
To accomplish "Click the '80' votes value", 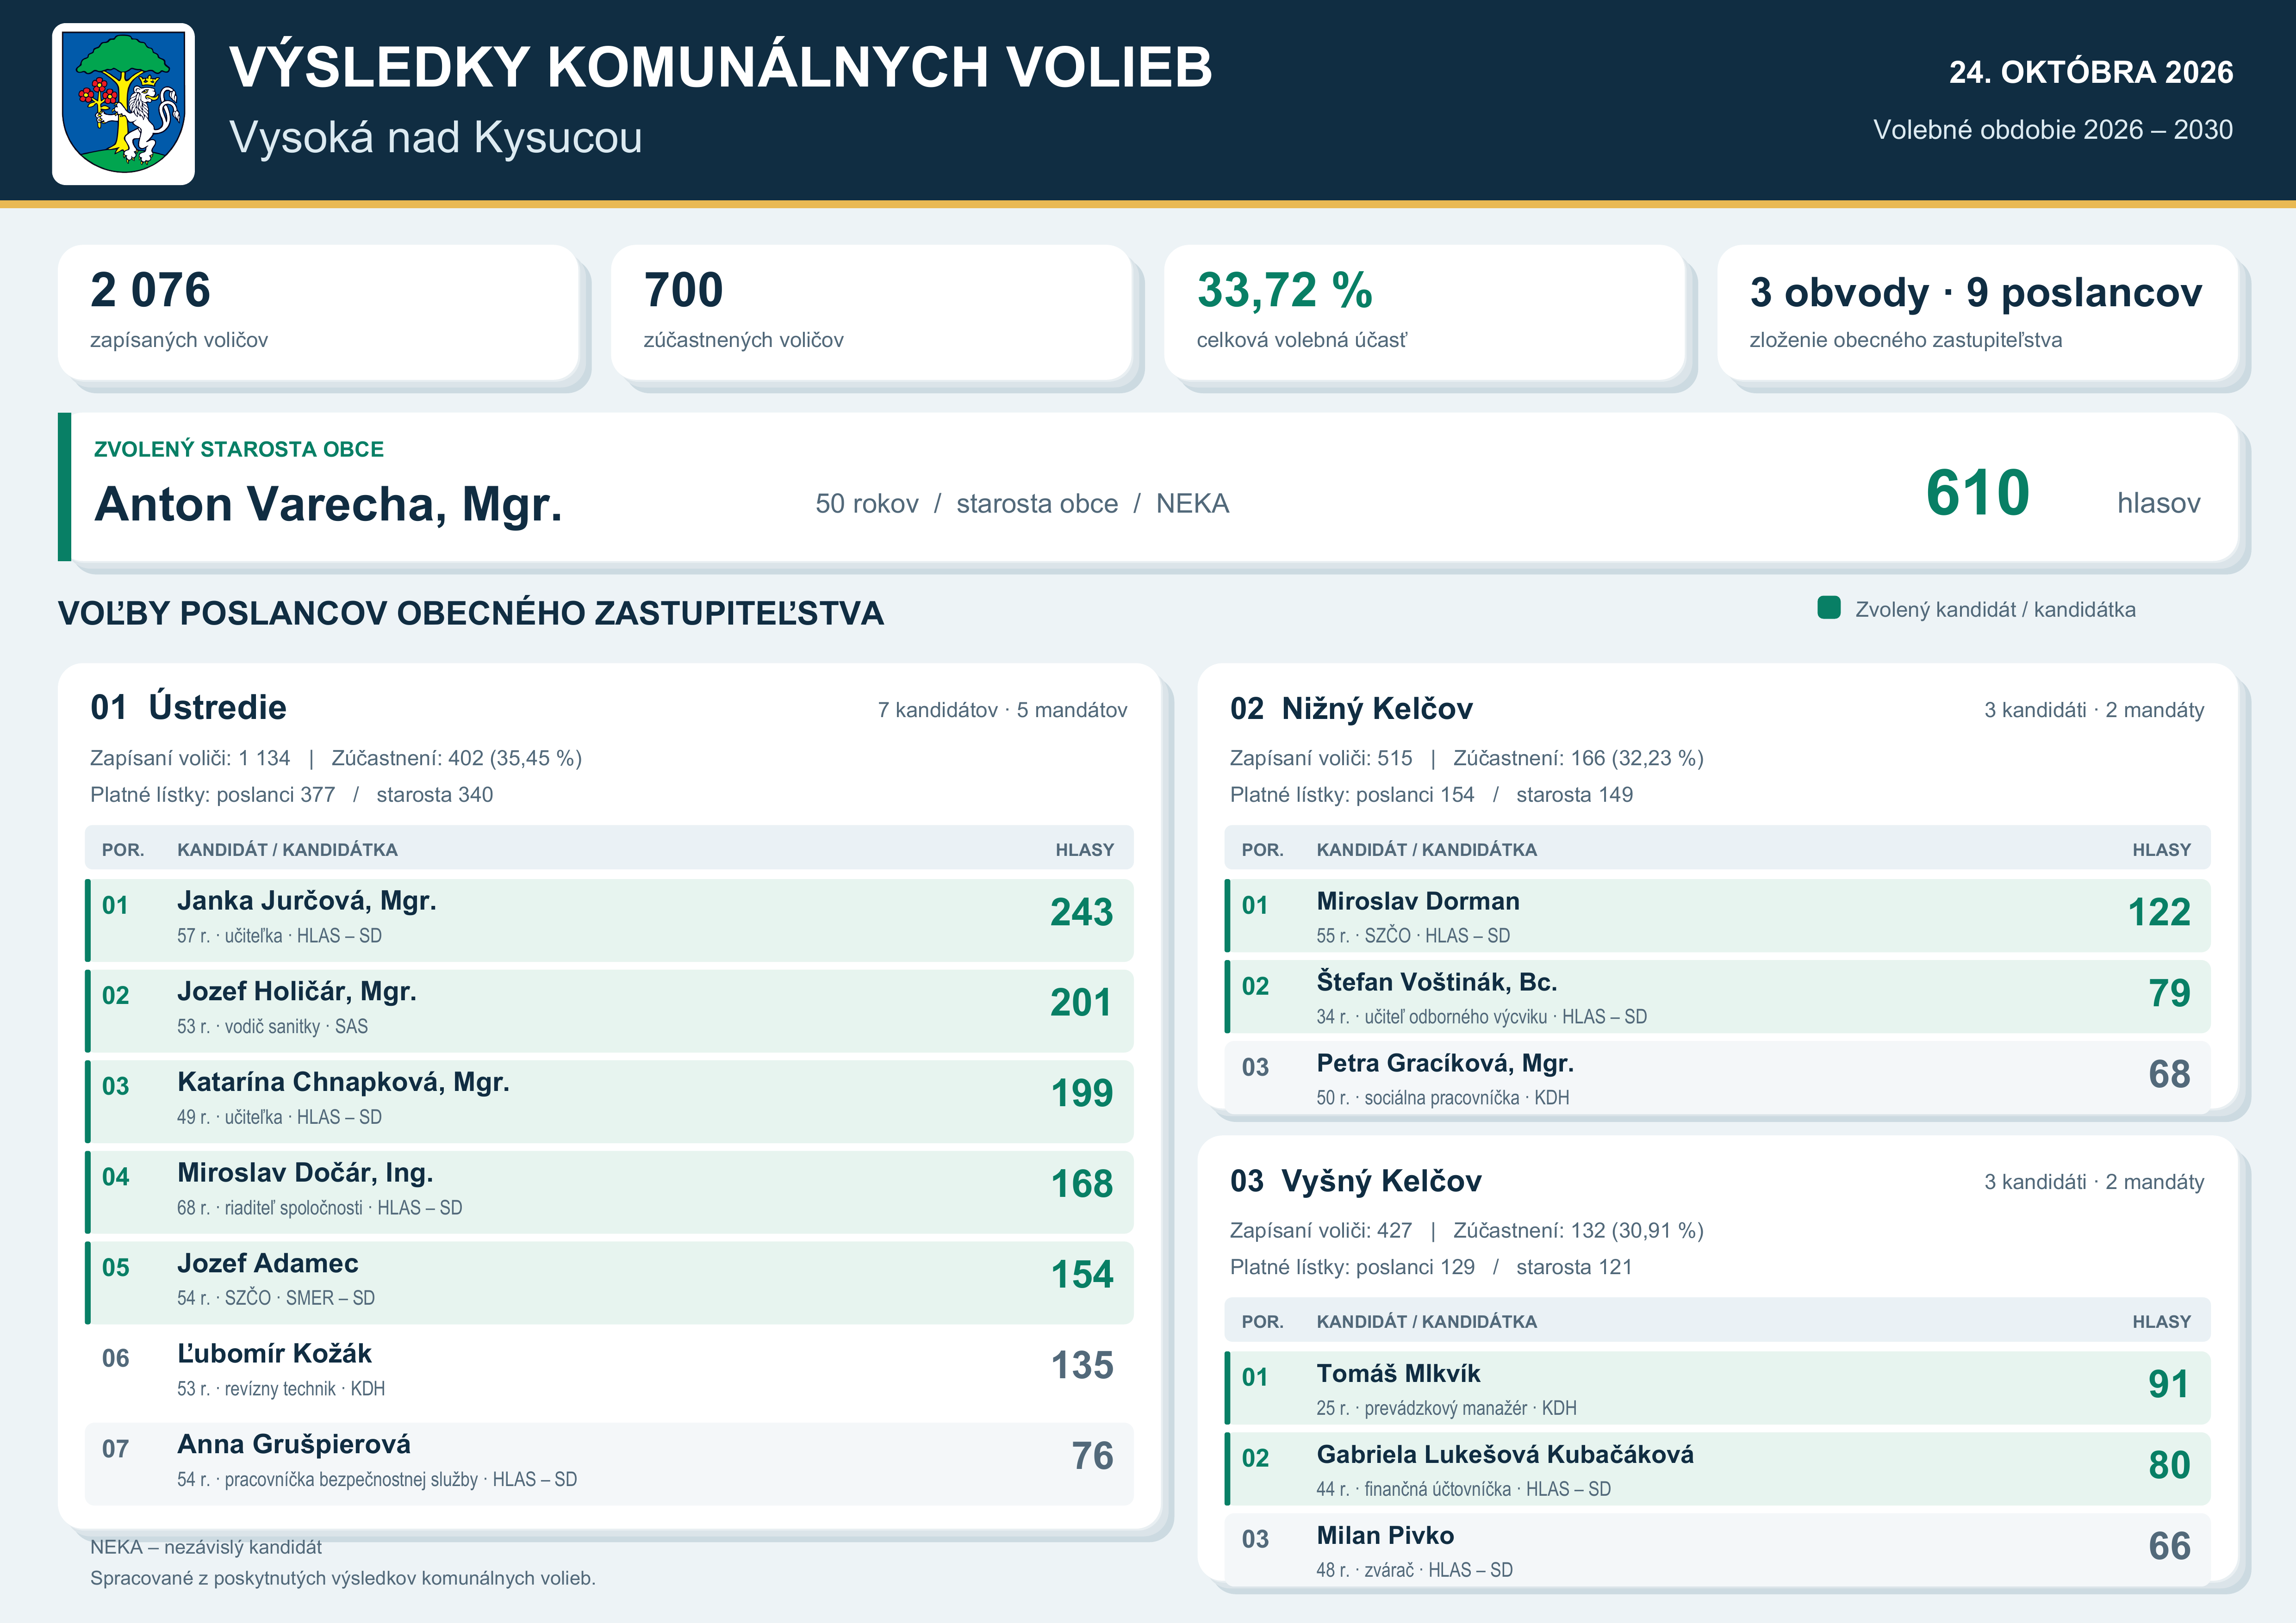I will 2169,1466.
